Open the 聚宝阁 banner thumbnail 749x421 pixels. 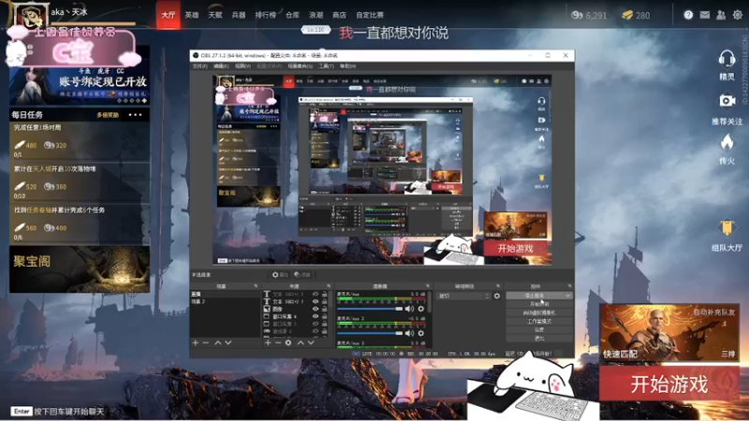(80, 269)
